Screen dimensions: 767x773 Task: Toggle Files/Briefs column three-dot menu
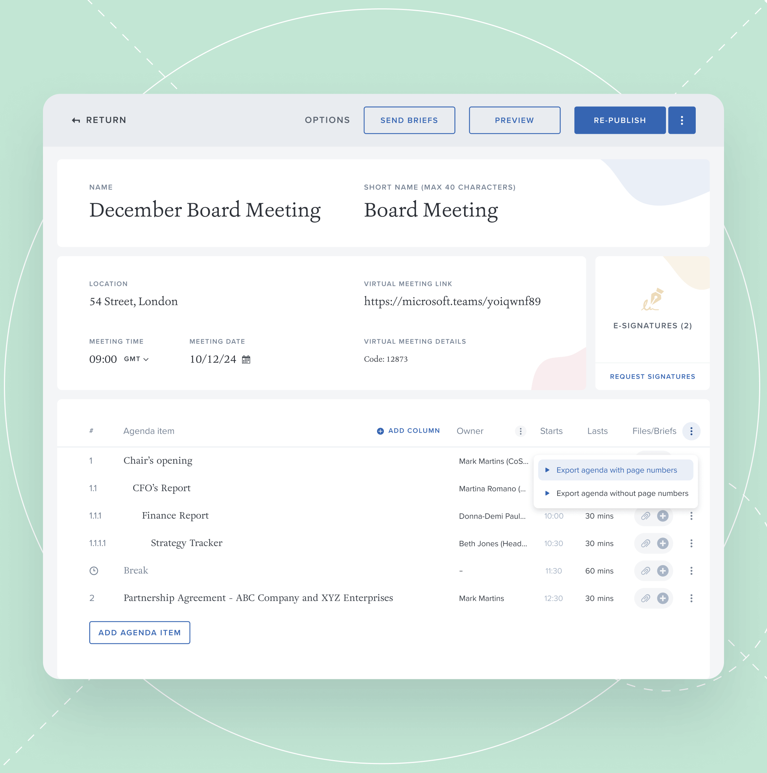point(691,431)
